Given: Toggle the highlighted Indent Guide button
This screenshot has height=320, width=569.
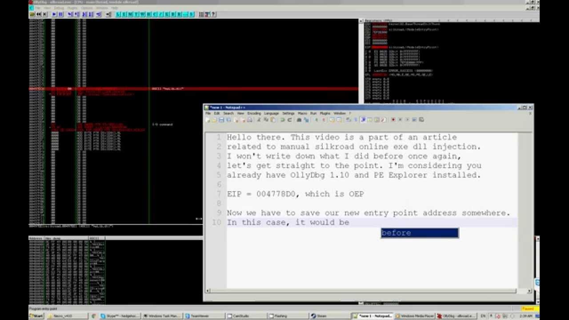Looking at the screenshot, I should pos(363,120).
